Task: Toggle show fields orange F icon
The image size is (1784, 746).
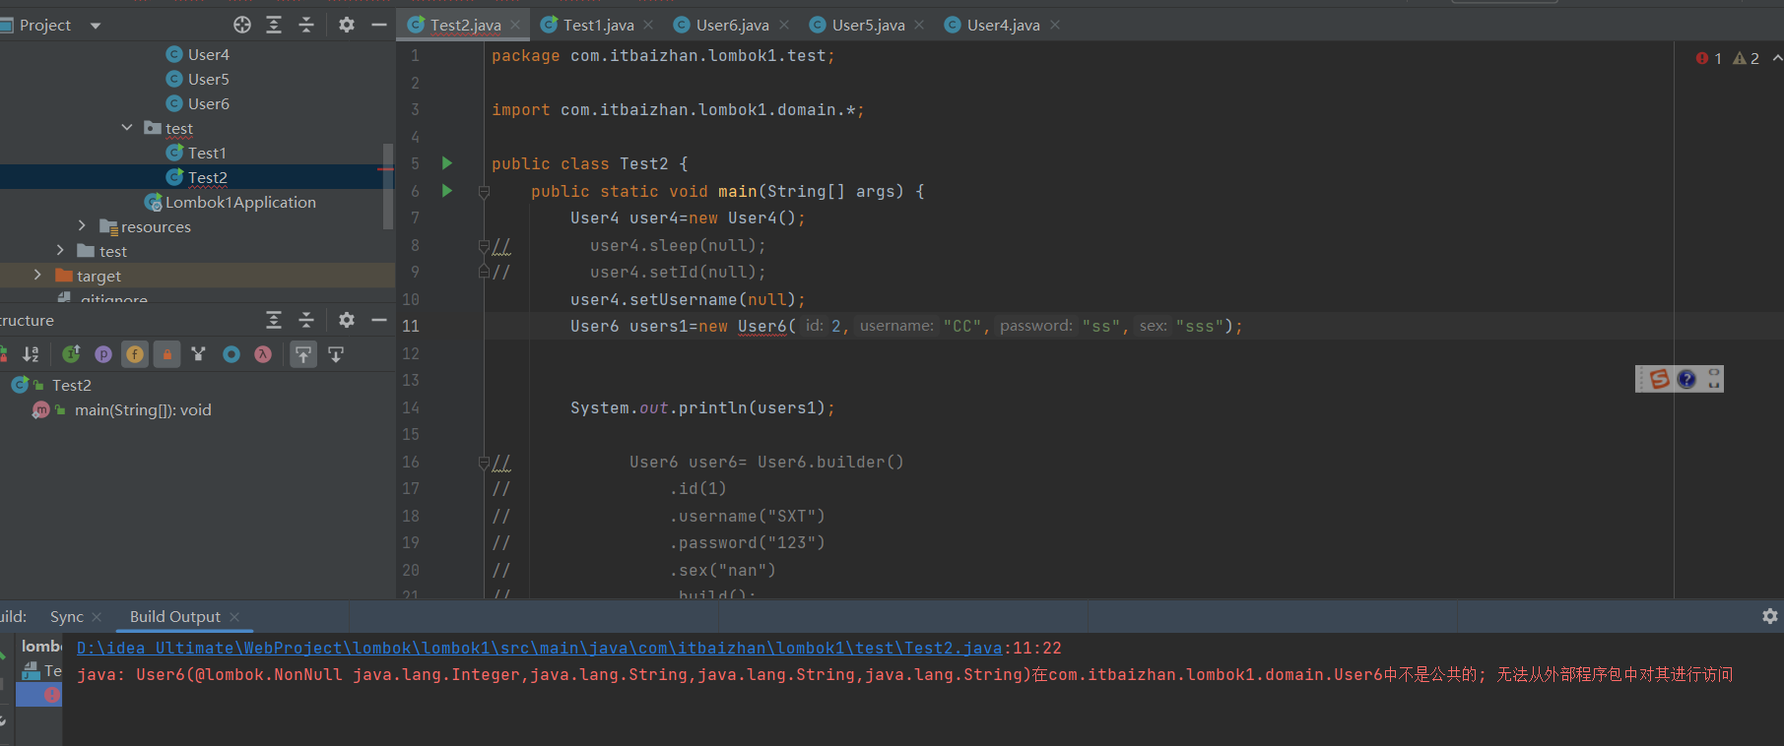Action: coord(135,354)
